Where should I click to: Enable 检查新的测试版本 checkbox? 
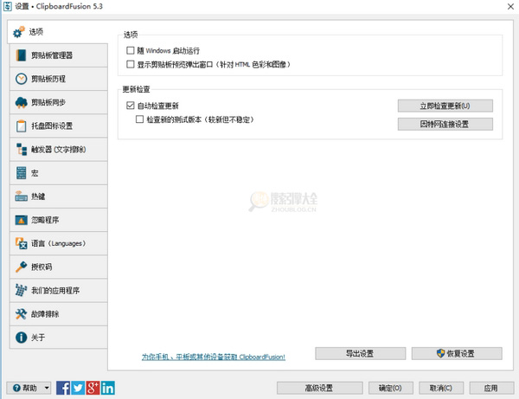[x=139, y=119]
